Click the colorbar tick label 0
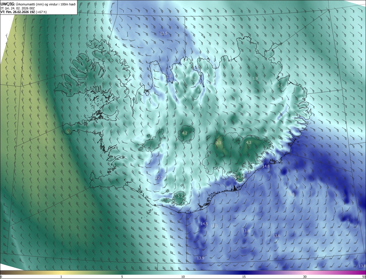This screenshot has width=366, height=279. point(1,277)
